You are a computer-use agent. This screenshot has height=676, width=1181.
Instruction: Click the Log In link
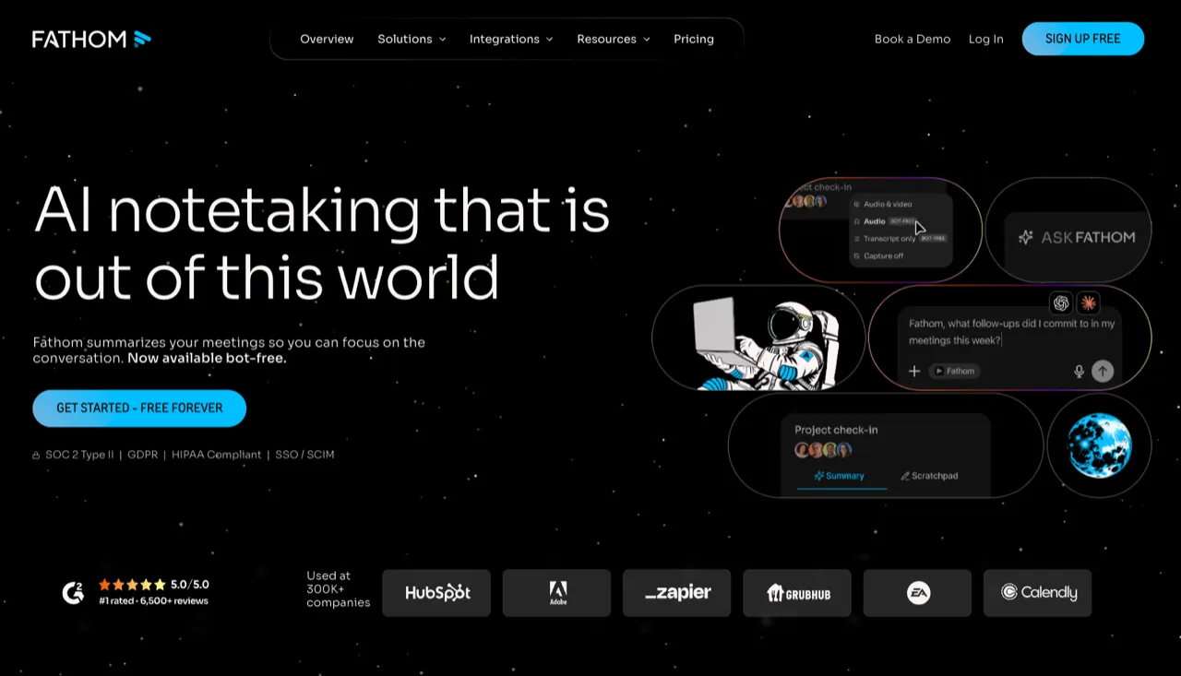pos(985,39)
